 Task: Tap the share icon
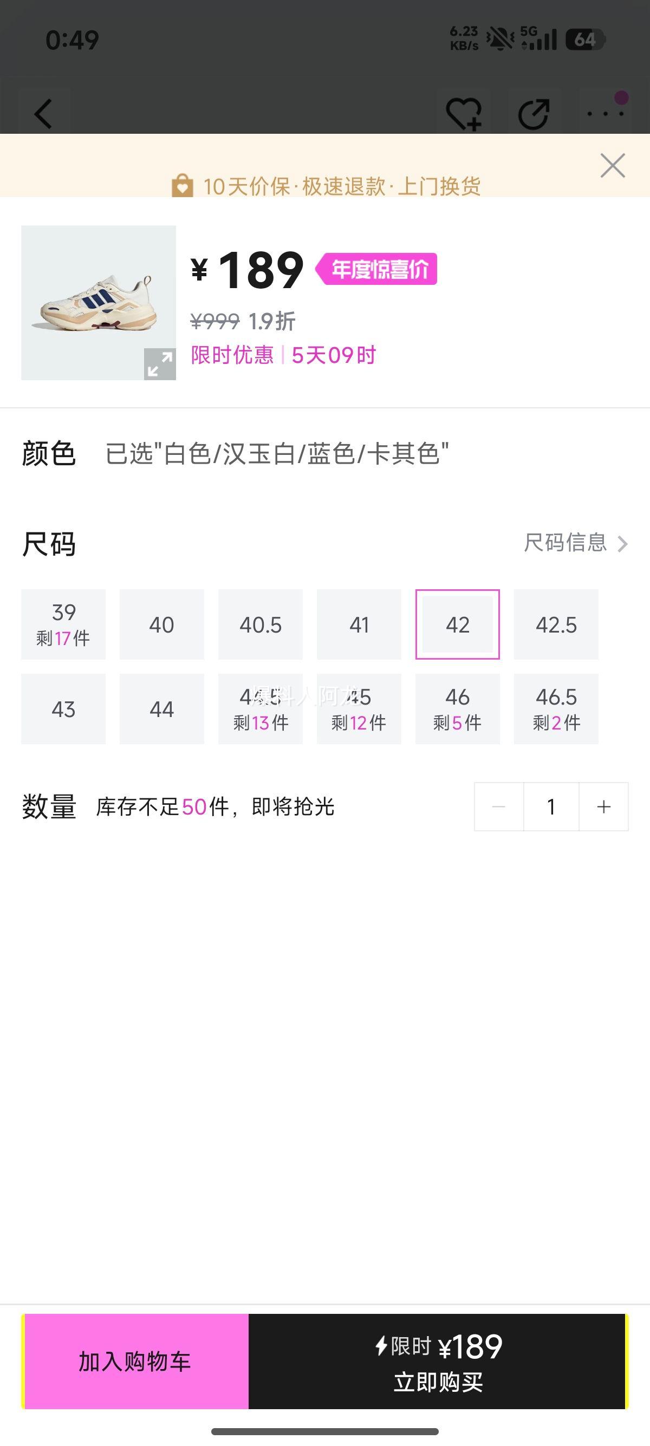(x=533, y=114)
